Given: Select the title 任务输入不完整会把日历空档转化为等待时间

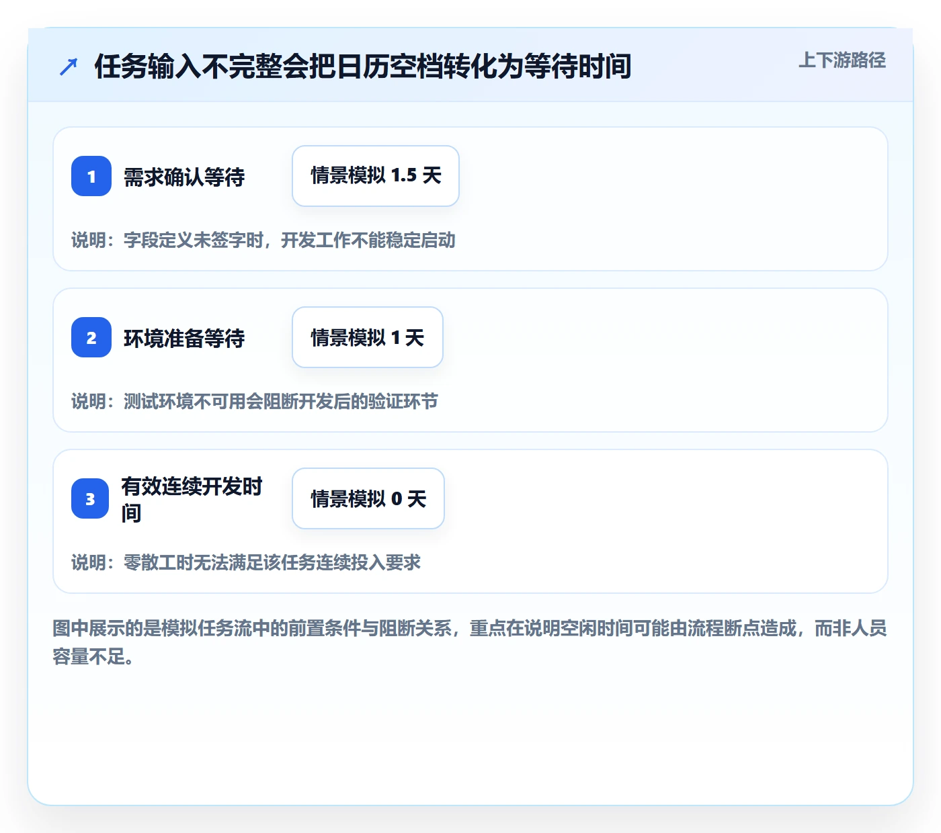Looking at the screenshot, I should pos(363,67).
